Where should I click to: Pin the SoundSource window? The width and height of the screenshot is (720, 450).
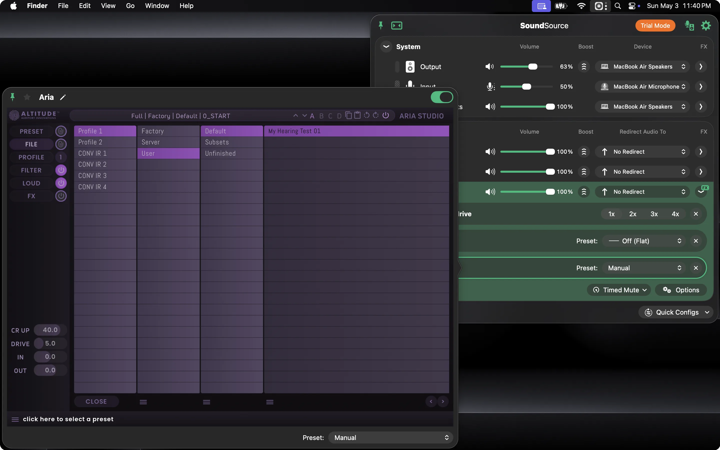(381, 26)
